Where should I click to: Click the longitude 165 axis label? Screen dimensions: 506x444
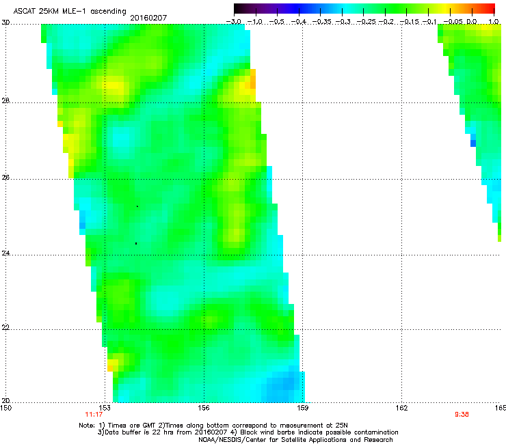click(x=501, y=408)
